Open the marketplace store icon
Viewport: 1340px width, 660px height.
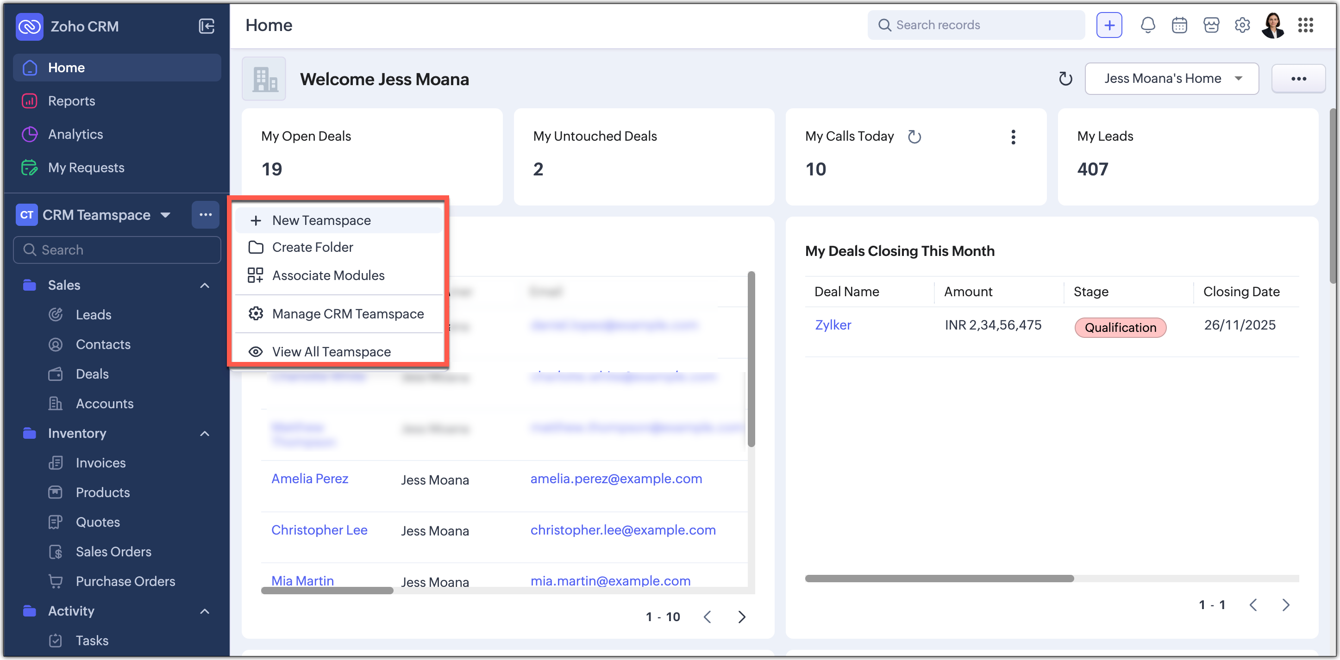(x=1211, y=25)
